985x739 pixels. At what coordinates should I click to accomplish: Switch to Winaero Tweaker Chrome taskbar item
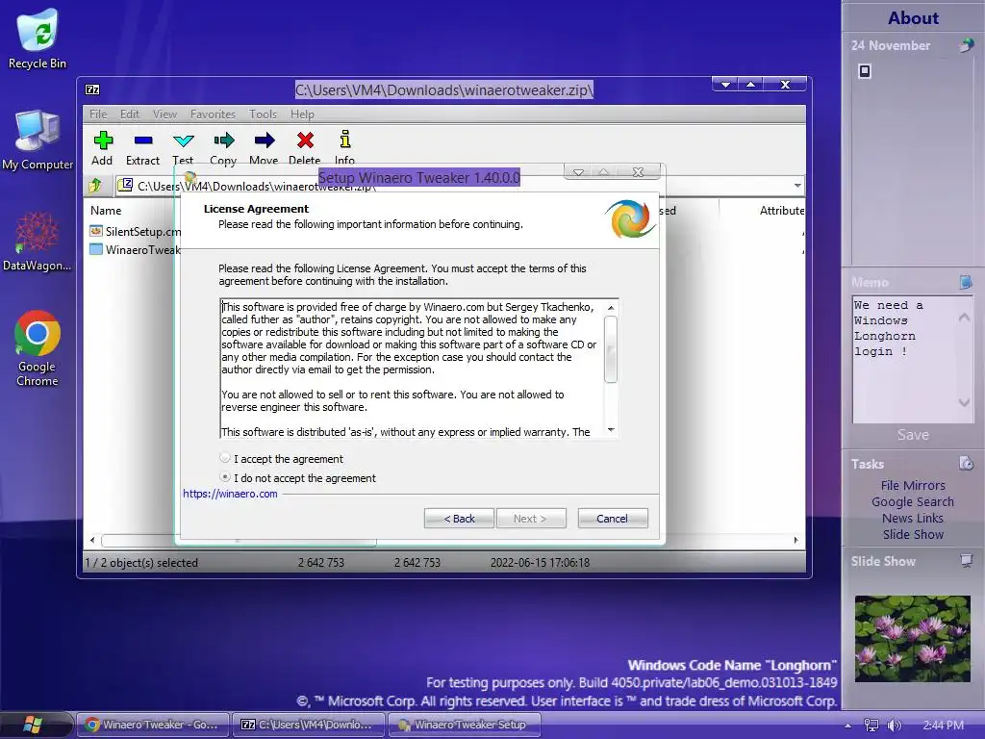[152, 725]
